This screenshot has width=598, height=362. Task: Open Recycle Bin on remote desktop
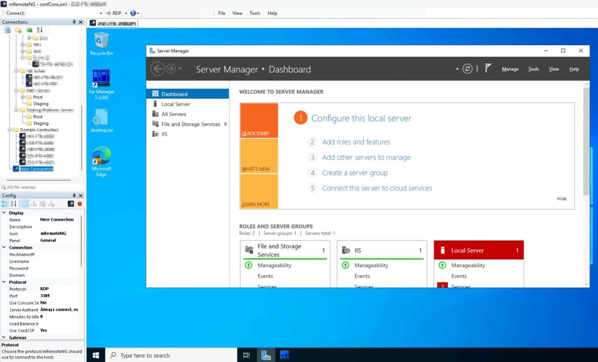click(x=101, y=43)
